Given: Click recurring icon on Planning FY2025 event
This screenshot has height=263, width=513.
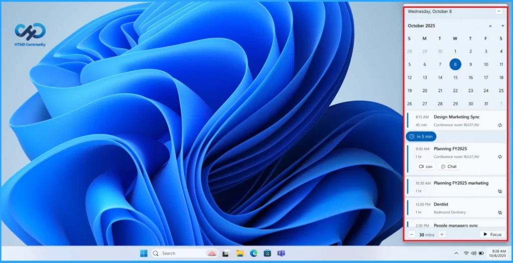Looking at the screenshot, I should tap(500, 157).
